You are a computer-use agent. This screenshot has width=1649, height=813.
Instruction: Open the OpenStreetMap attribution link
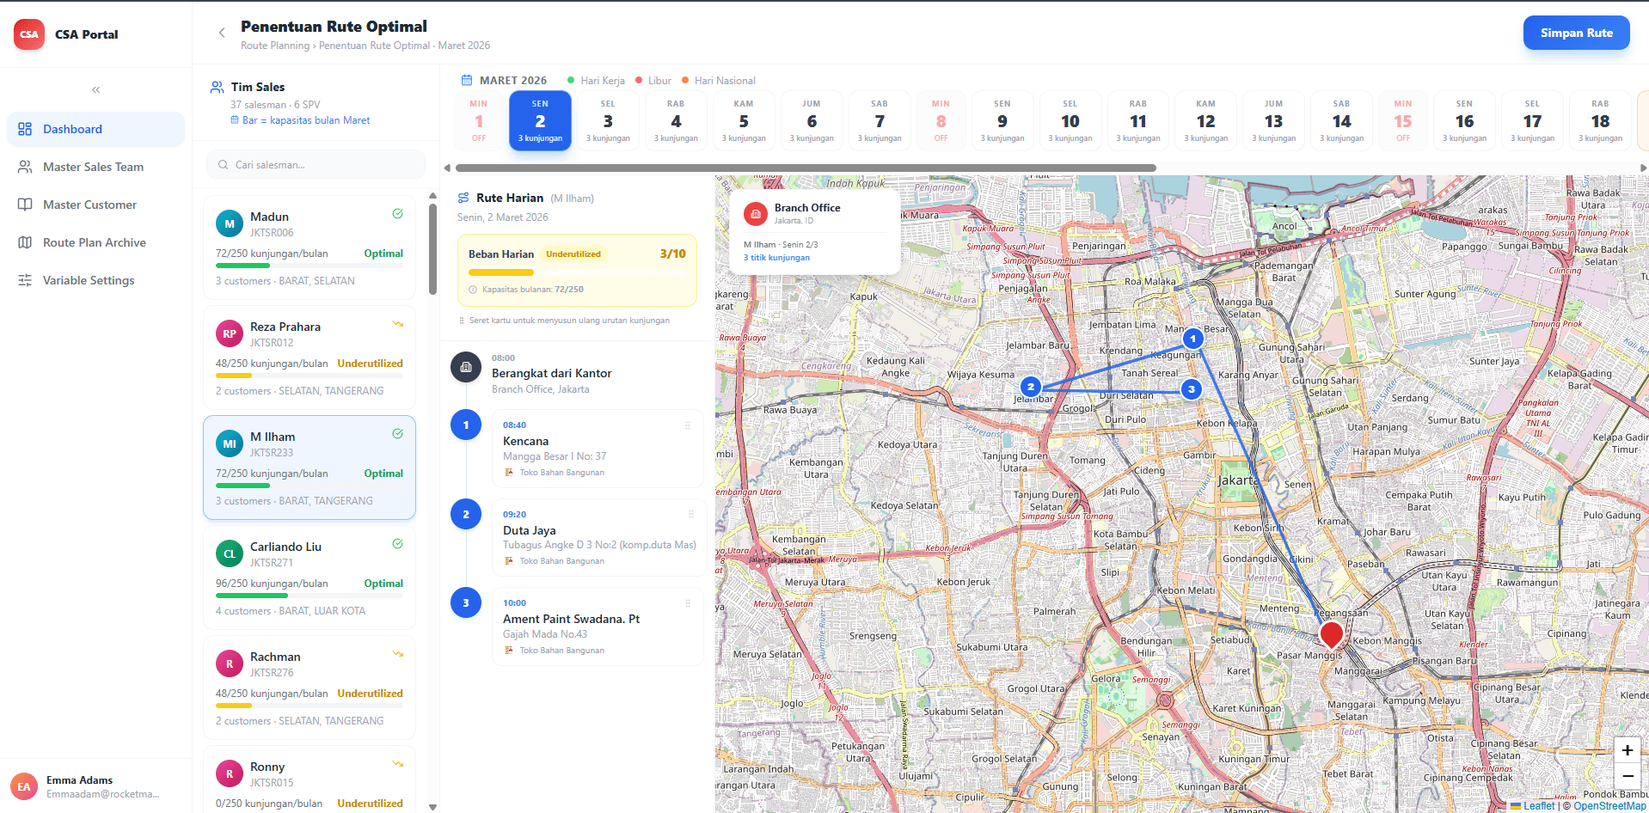tap(1609, 806)
